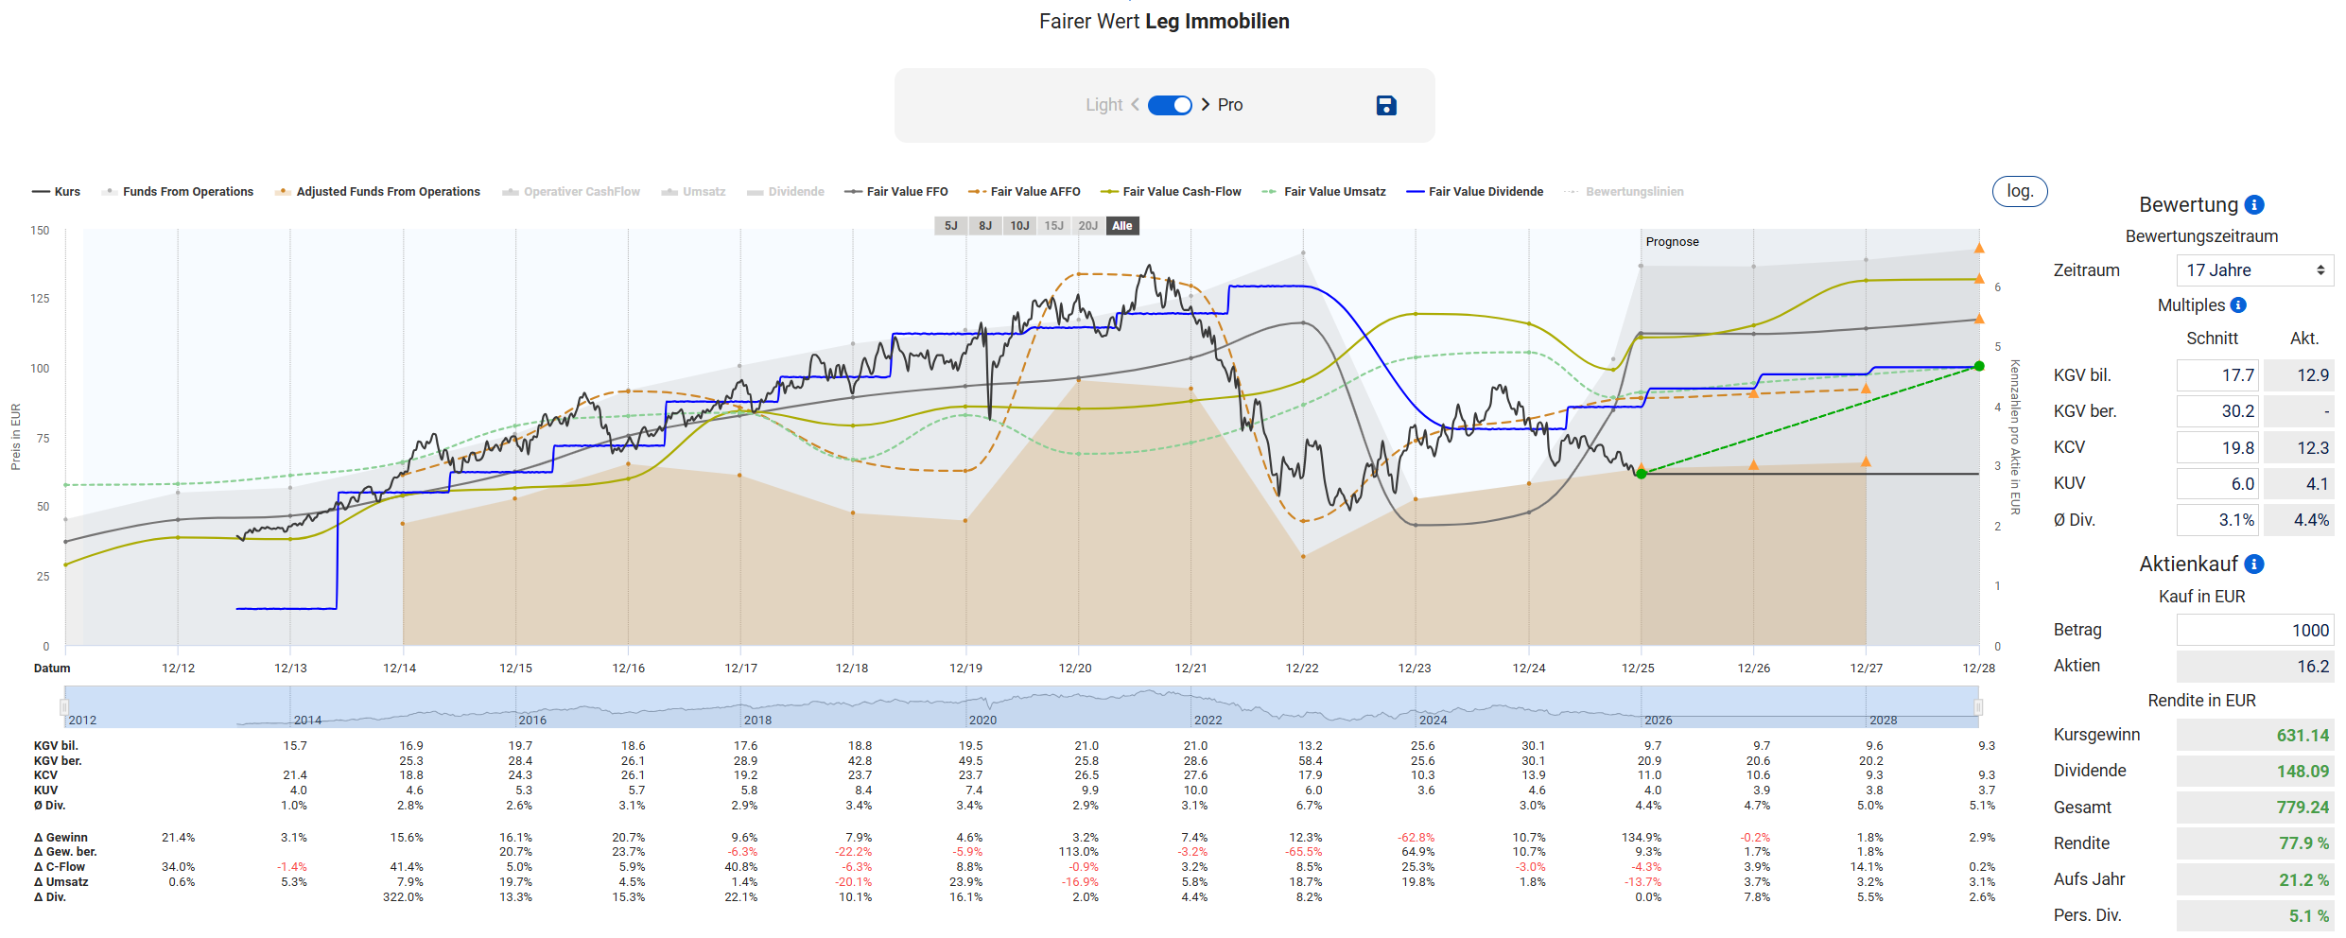Image resolution: width=2346 pixels, height=938 pixels.
Task: Click the log. scale button
Action: [2019, 191]
